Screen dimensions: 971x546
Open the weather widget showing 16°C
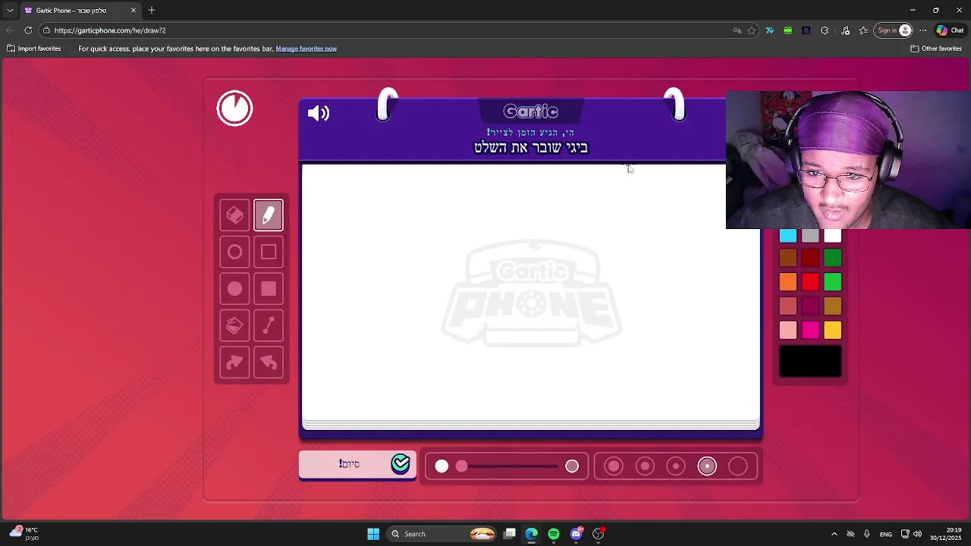point(23,534)
